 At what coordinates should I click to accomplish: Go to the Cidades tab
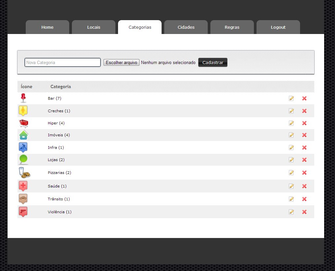186,27
